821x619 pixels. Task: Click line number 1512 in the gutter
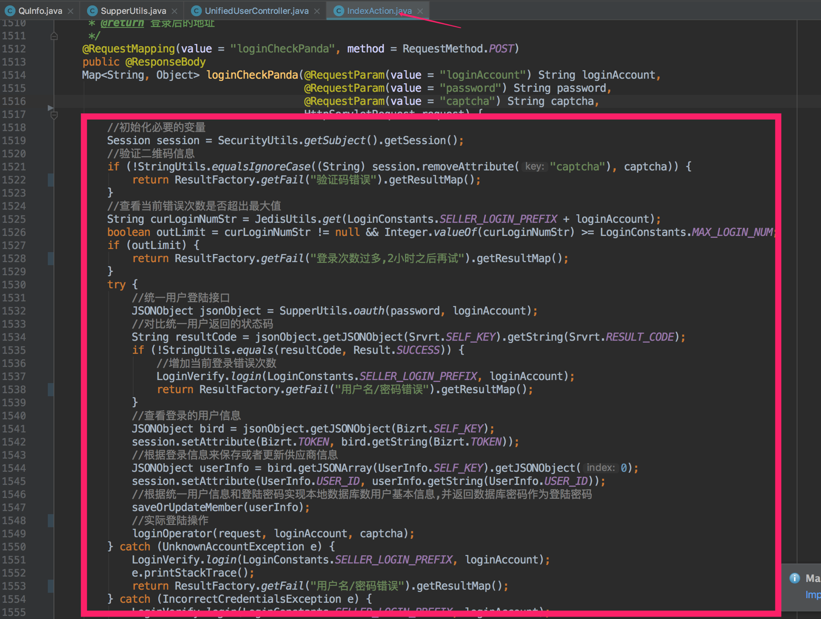(x=13, y=49)
